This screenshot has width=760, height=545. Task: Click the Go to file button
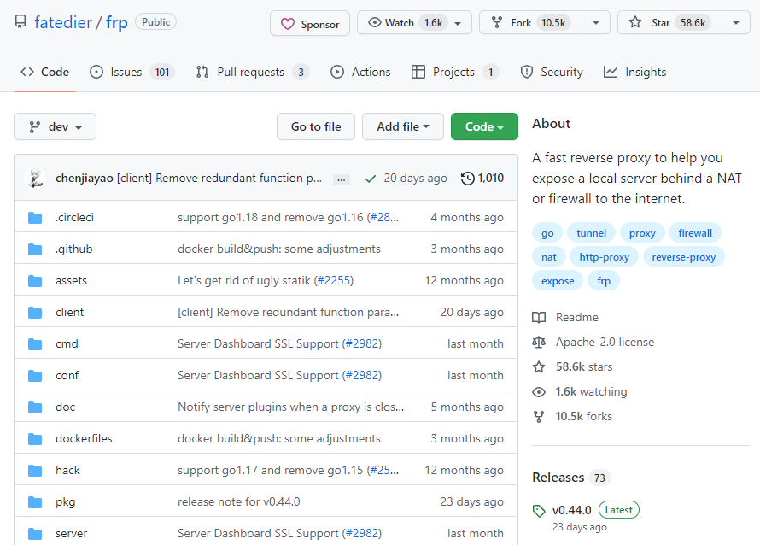click(x=315, y=126)
